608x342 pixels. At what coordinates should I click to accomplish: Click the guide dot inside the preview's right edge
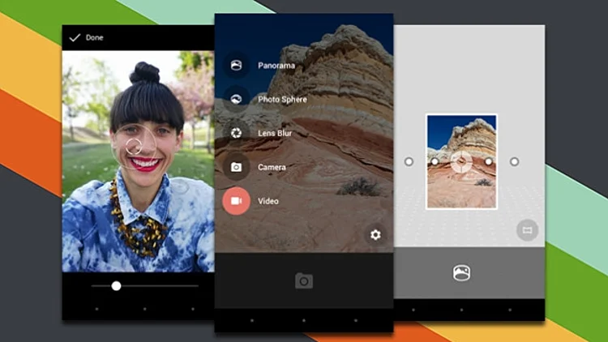(489, 162)
